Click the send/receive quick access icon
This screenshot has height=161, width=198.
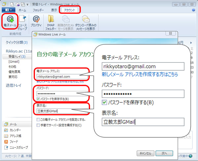[23, 4]
